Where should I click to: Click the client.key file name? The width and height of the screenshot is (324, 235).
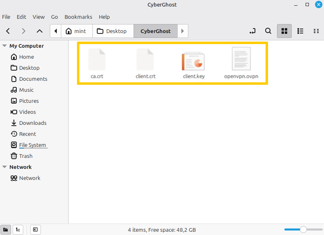[x=194, y=76]
